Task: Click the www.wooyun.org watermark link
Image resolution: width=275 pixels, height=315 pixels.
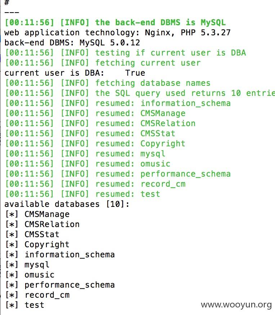Action: pyautogui.click(x=236, y=305)
